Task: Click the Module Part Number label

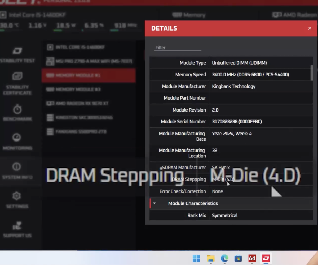Action: [185, 98]
